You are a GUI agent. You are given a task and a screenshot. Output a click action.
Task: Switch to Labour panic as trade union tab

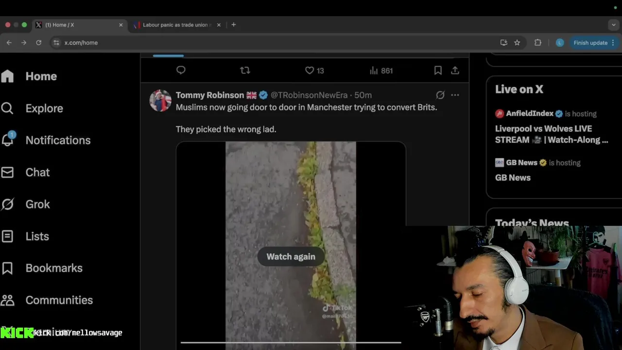pos(177,25)
